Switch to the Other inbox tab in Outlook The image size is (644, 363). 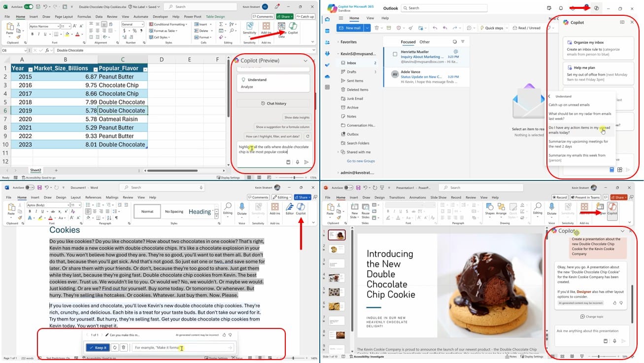424,42
